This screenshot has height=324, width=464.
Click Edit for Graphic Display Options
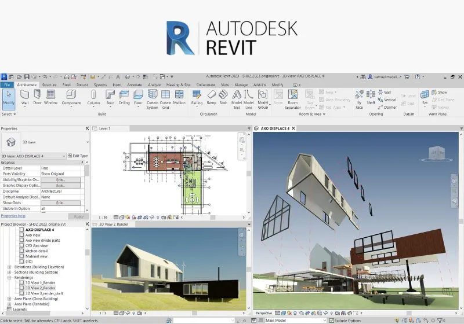(x=61, y=186)
